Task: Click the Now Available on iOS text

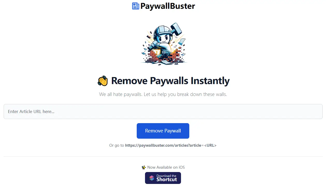Action: coord(166,167)
